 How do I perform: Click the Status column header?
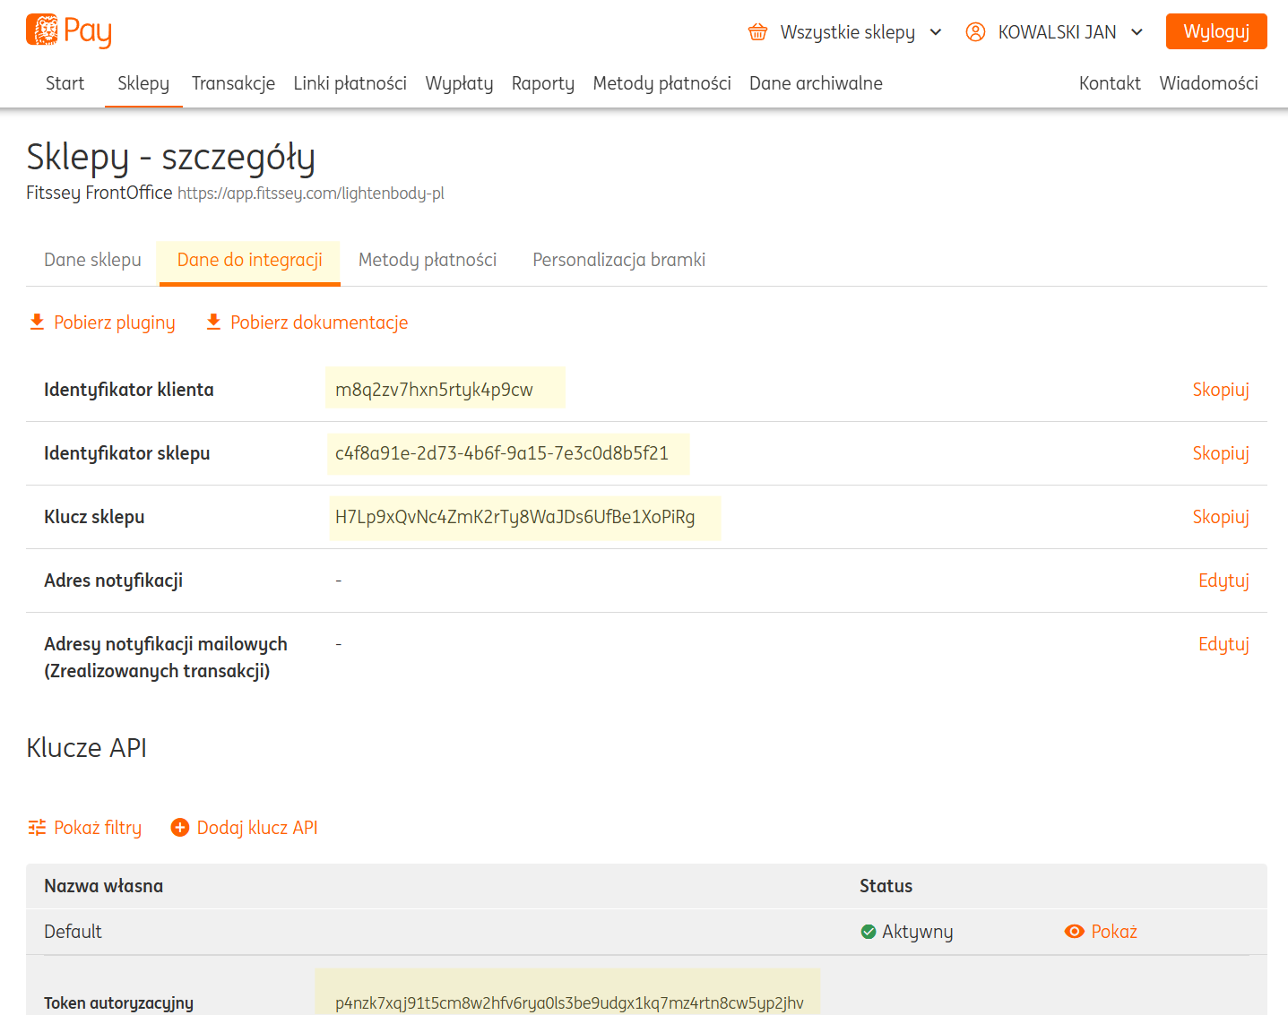point(886,886)
